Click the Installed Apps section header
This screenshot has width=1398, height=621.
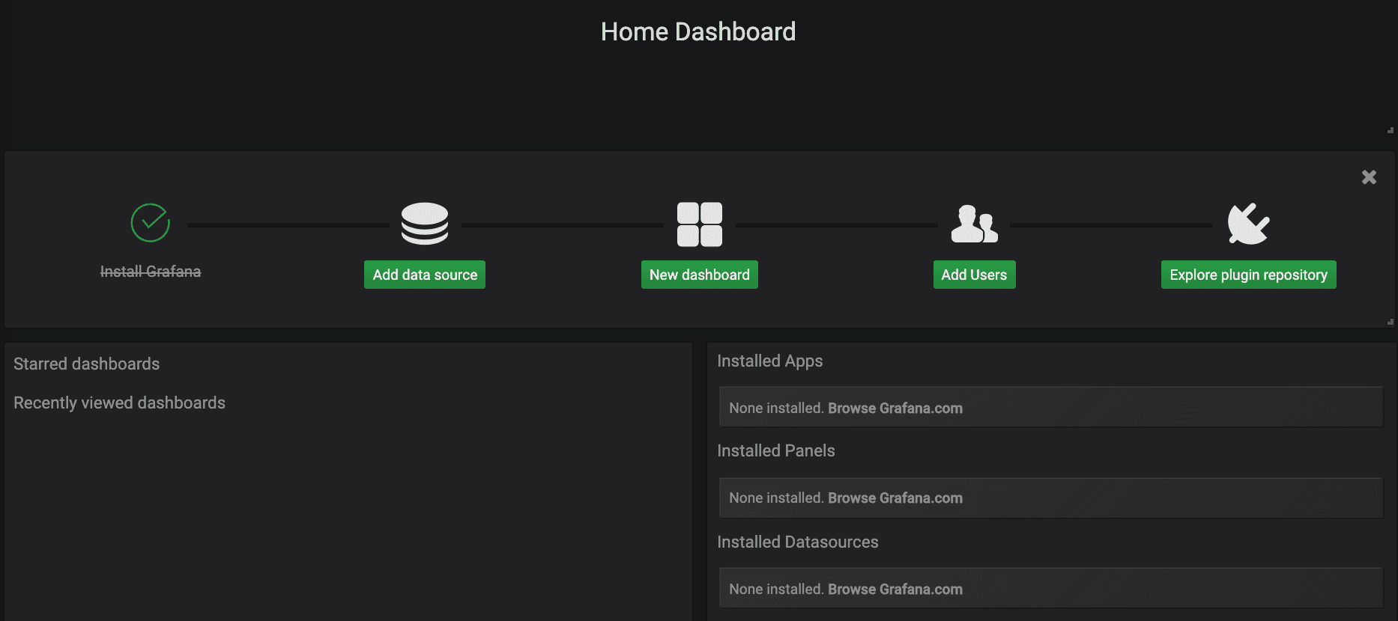pyautogui.click(x=769, y=361)
